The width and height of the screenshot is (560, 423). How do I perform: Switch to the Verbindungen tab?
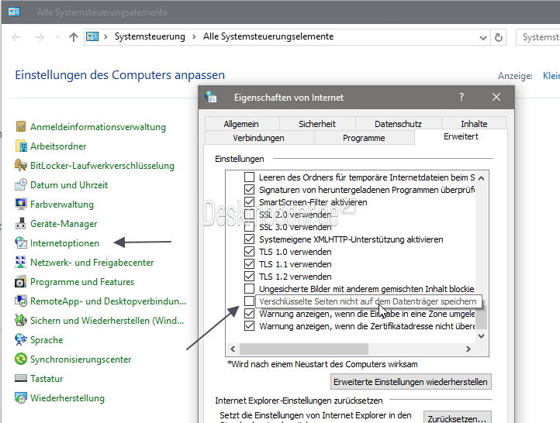pos(258,138)
